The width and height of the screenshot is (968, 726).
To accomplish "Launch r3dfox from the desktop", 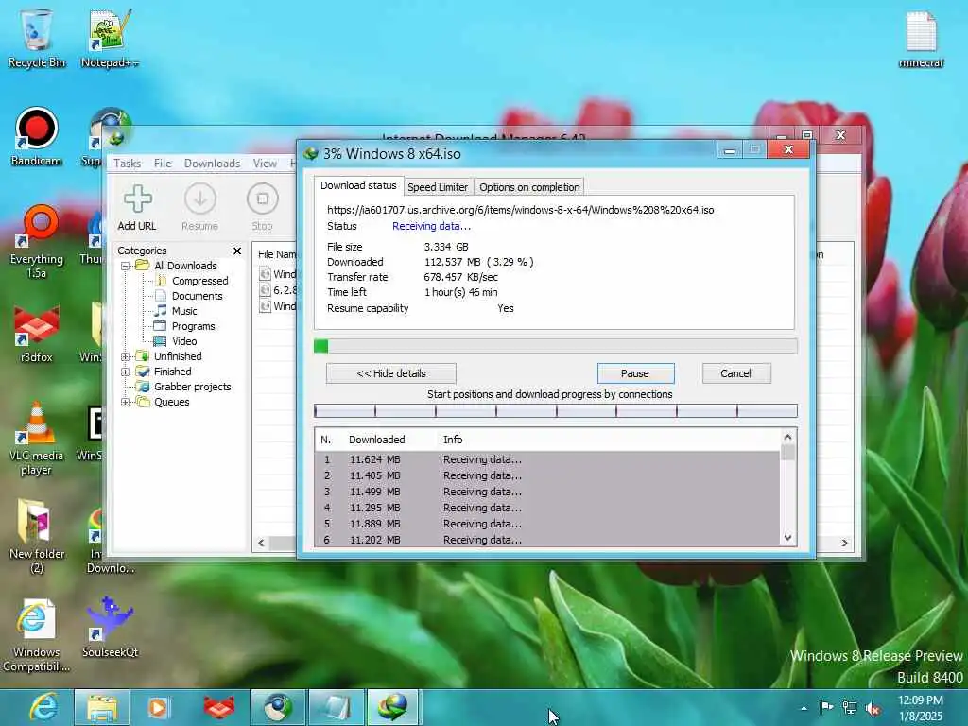I will click(x=37, y=334).
